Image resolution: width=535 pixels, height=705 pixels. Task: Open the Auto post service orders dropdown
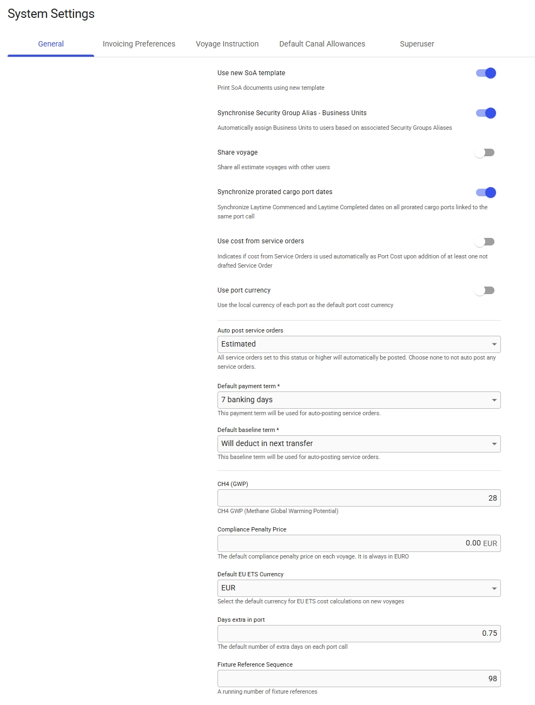pyautogui.click(x=359, y=344)
